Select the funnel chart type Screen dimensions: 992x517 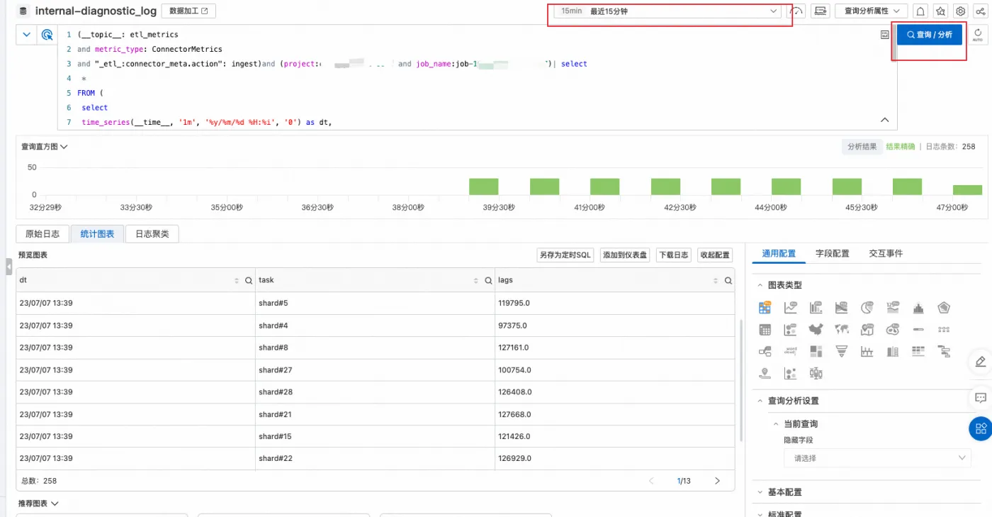pyautogui.click(x=842, y=351)
